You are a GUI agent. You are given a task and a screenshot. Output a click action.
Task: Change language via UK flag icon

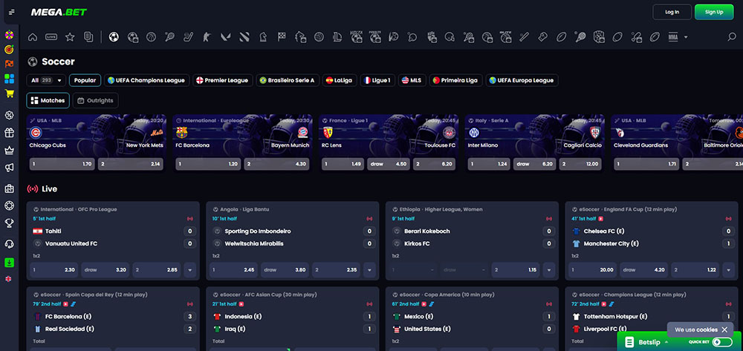coord(8,279)
